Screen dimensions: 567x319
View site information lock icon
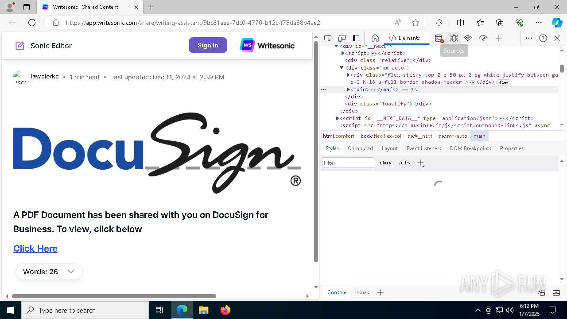(x=55, y=23)
